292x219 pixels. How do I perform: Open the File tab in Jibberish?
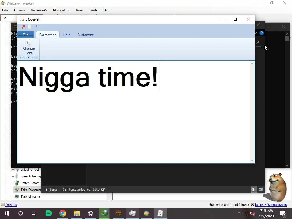point(25,35)
